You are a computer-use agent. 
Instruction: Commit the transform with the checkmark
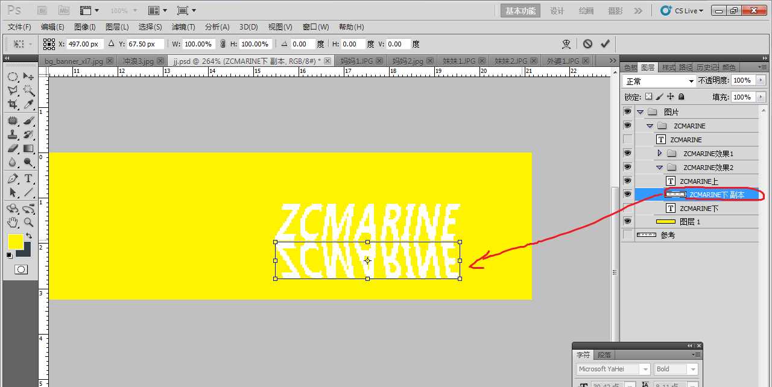[x=605, y=44]
